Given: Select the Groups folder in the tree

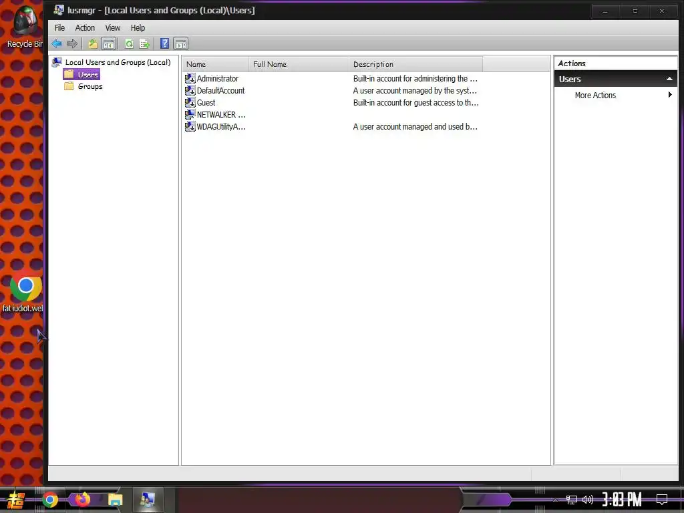Looking at the screenshot, I should click(x=90, y=86).
